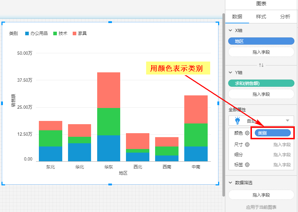Screen dimensions: 298x212
Task: Click the 类别 color field pill
Action: [x=272, y=133]
